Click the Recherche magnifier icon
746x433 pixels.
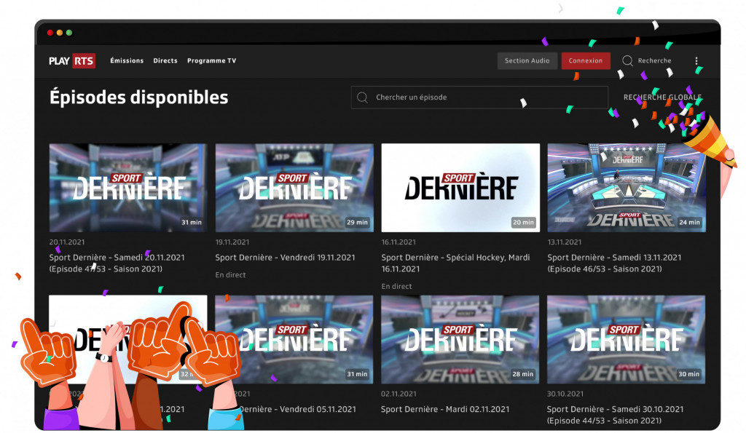tap(627, 61)
